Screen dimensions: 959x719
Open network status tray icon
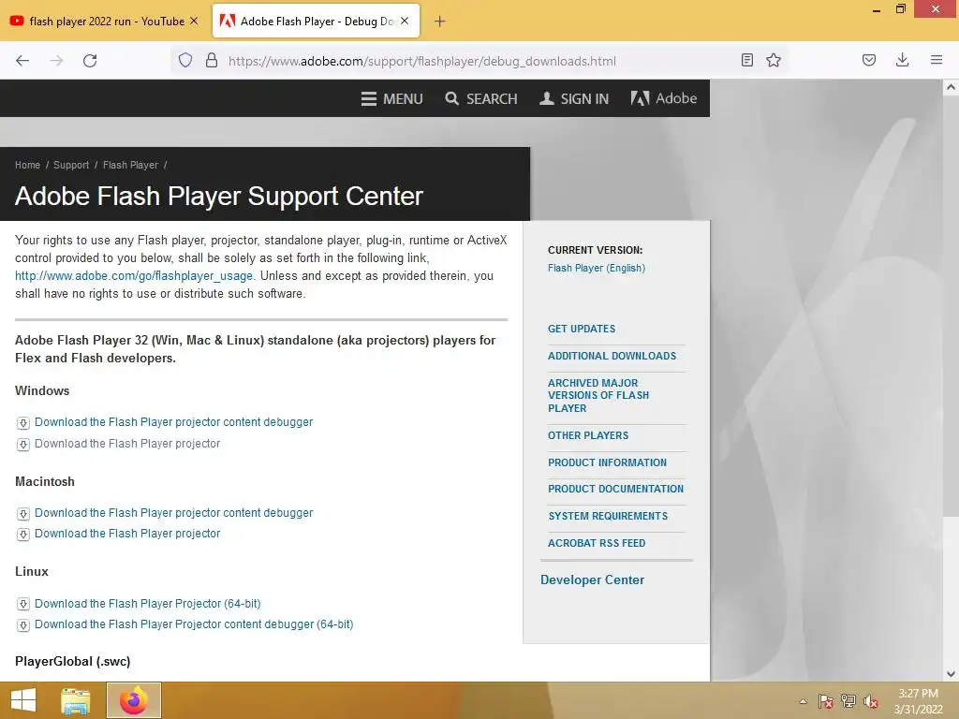[x=848, y=701]
